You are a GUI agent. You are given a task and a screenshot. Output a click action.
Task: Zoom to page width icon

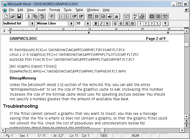pyautogui.click(x=165, y=16)
